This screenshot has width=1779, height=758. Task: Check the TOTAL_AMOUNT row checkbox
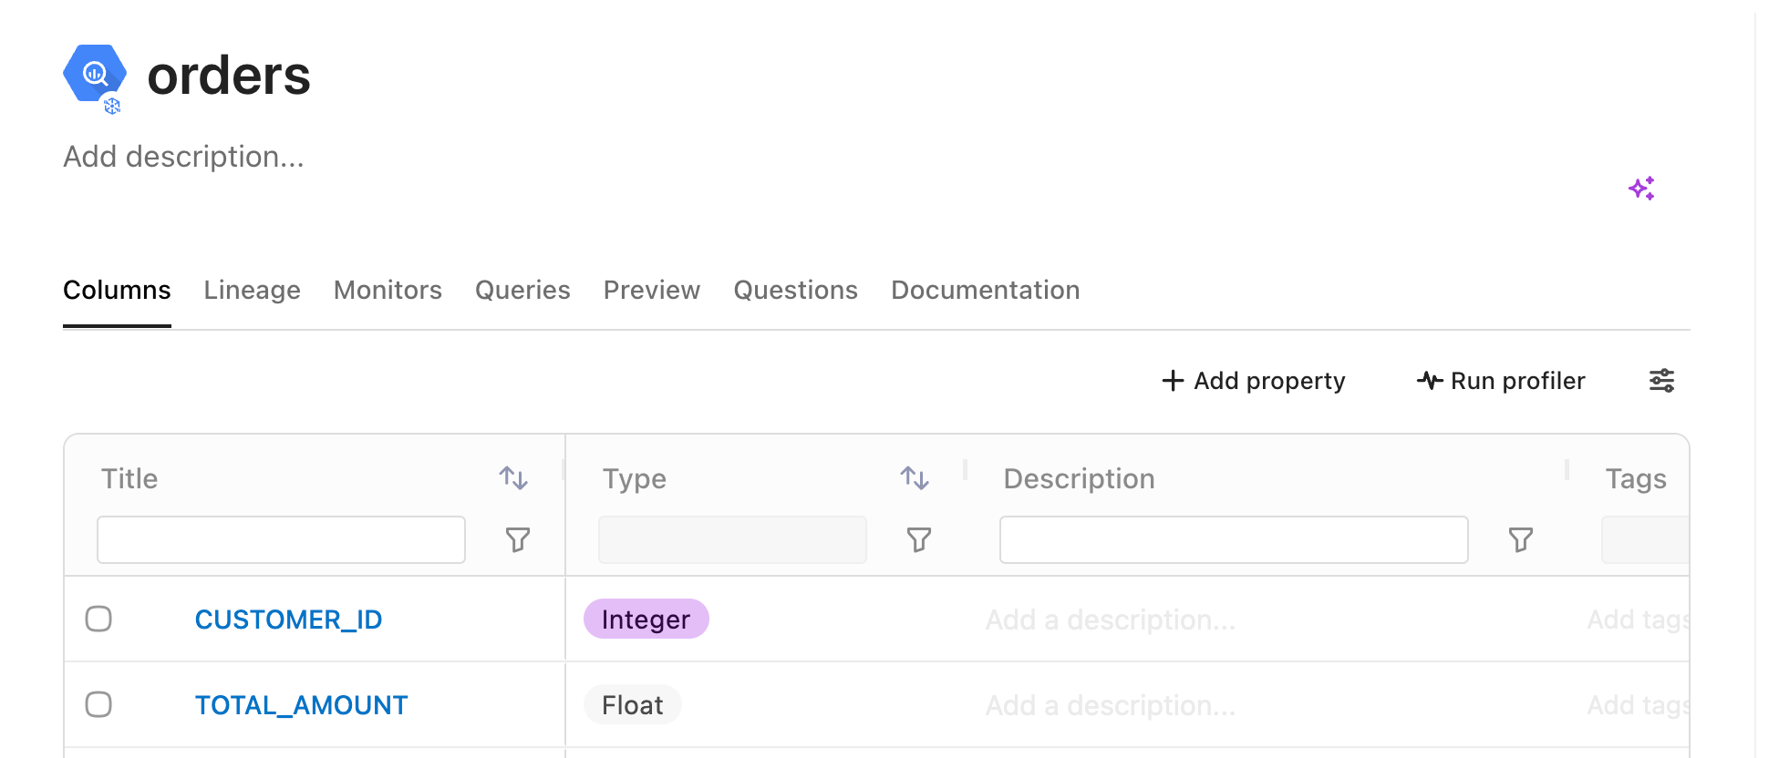98,705
